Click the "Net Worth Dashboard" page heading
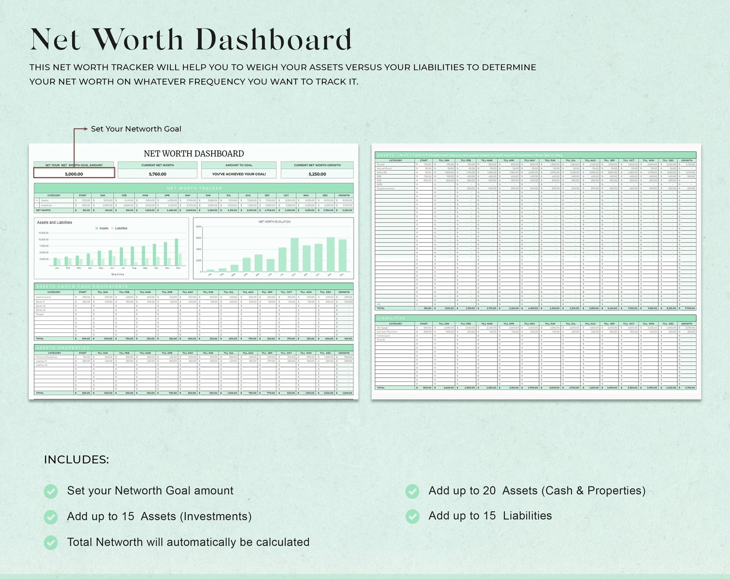 tap(191, 39)
